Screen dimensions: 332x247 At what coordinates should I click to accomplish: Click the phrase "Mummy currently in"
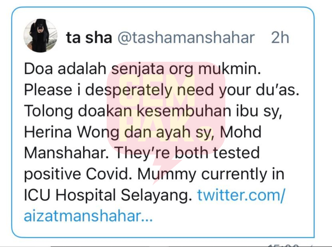(x=211, y=174)
